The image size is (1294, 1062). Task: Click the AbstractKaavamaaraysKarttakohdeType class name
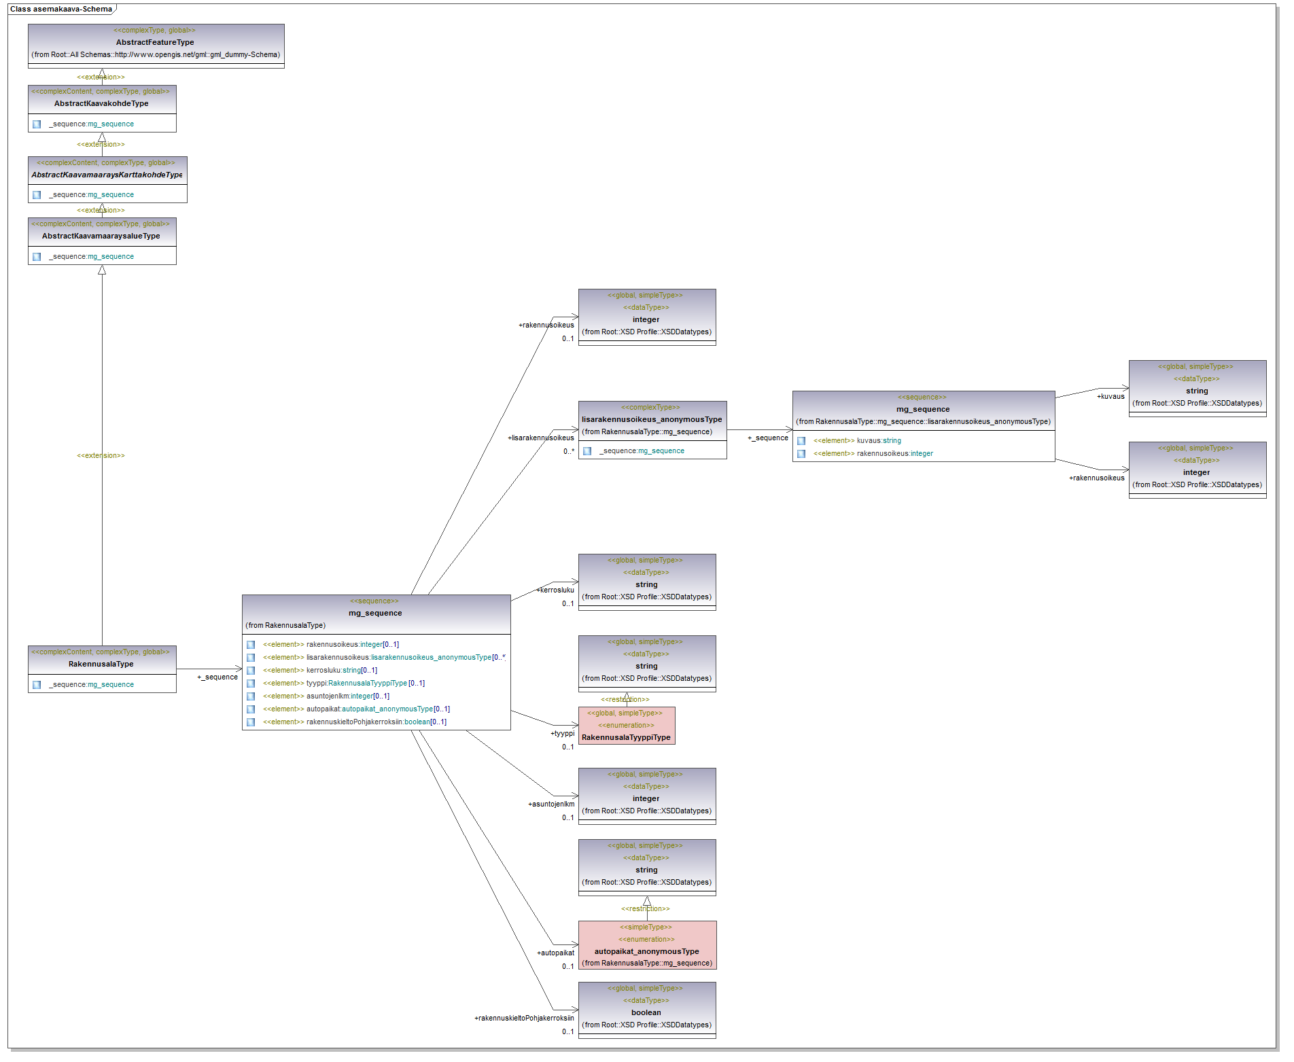coord(107,175)
